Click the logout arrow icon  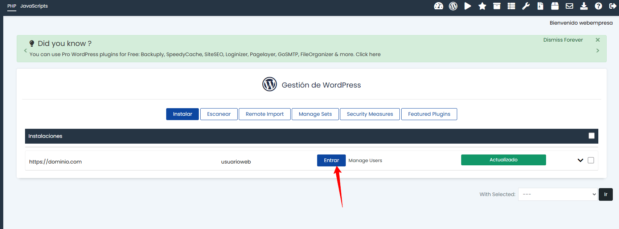612,6
